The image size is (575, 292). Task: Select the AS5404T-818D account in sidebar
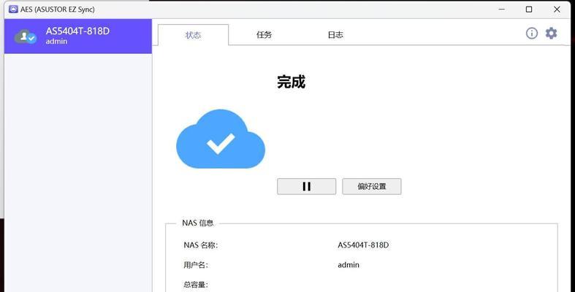tap(78, 36)
